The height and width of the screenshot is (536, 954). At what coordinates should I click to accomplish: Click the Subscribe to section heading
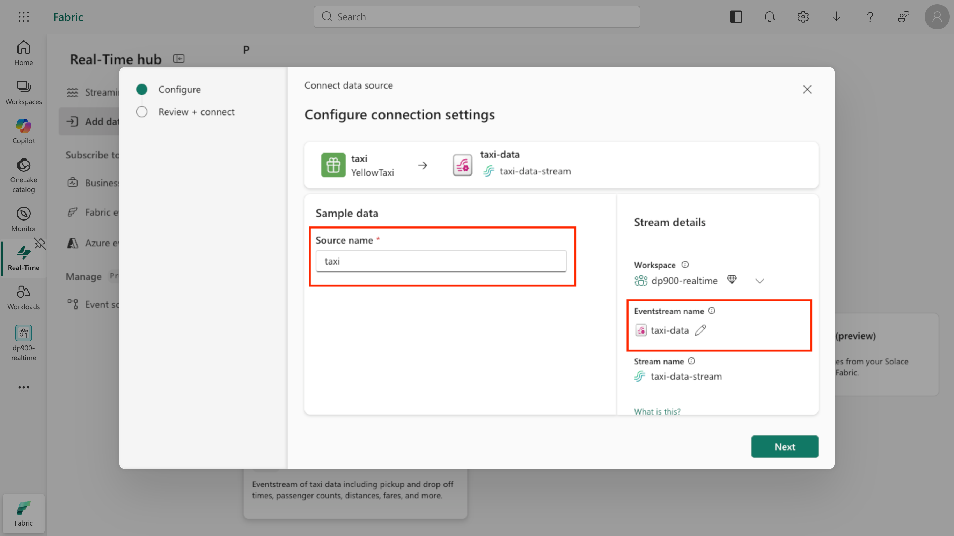[x=93, y=155]
